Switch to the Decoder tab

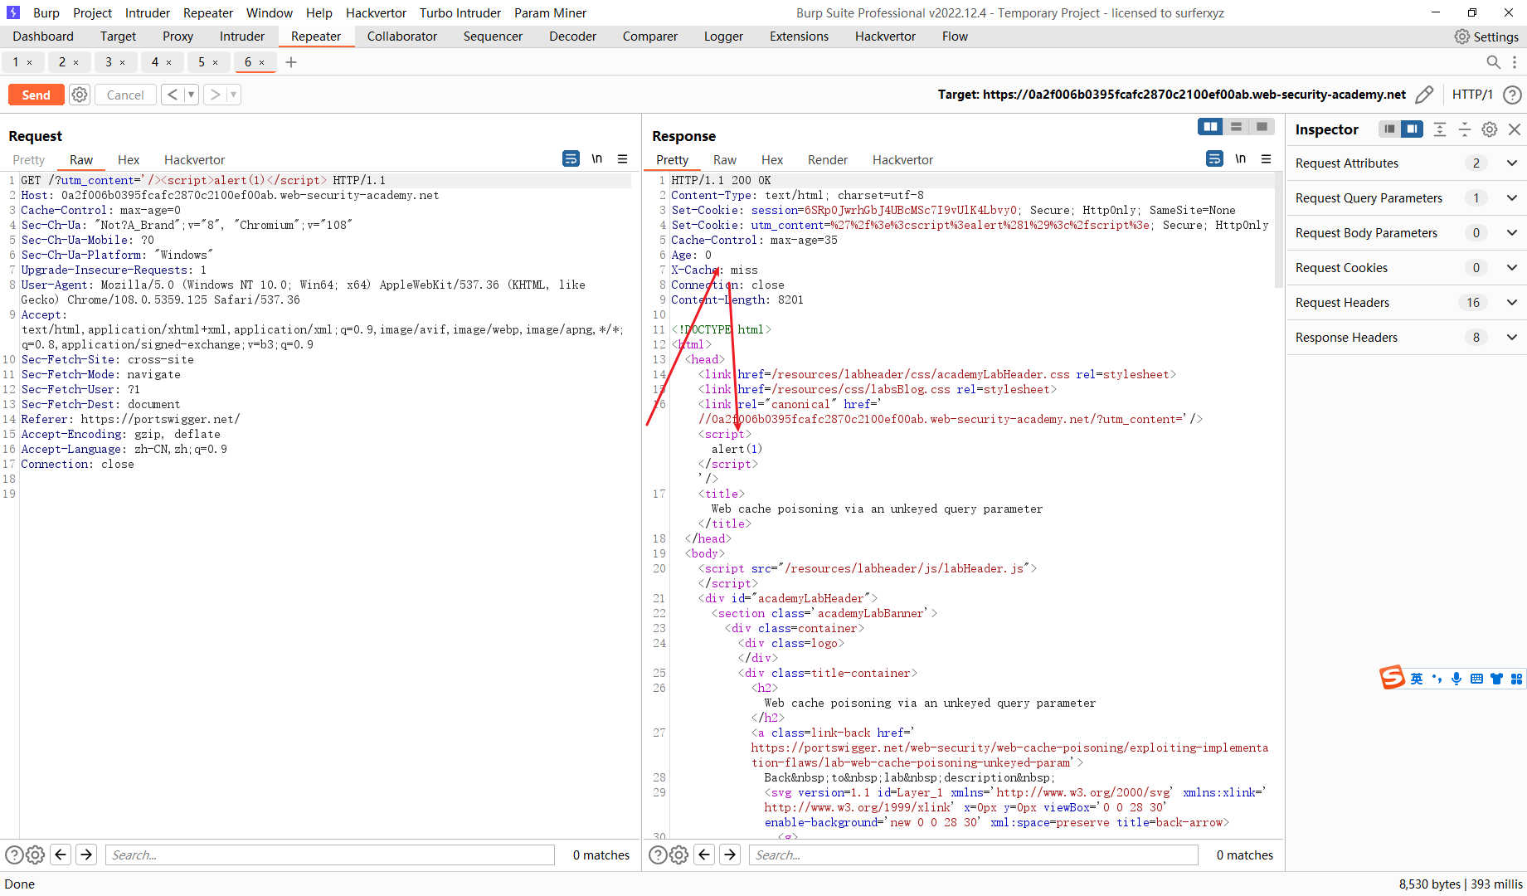tap(572, 37)
